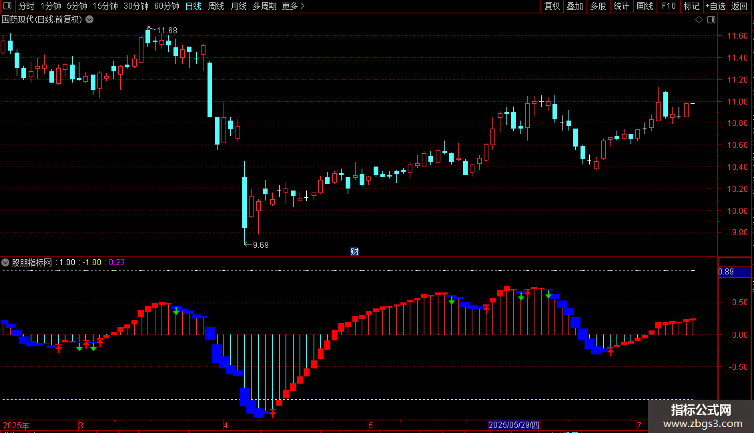Switch to 周线 weekly chart
Image resolution: width=754 pixels, height=433 pixels.
[x=216, y=6]
